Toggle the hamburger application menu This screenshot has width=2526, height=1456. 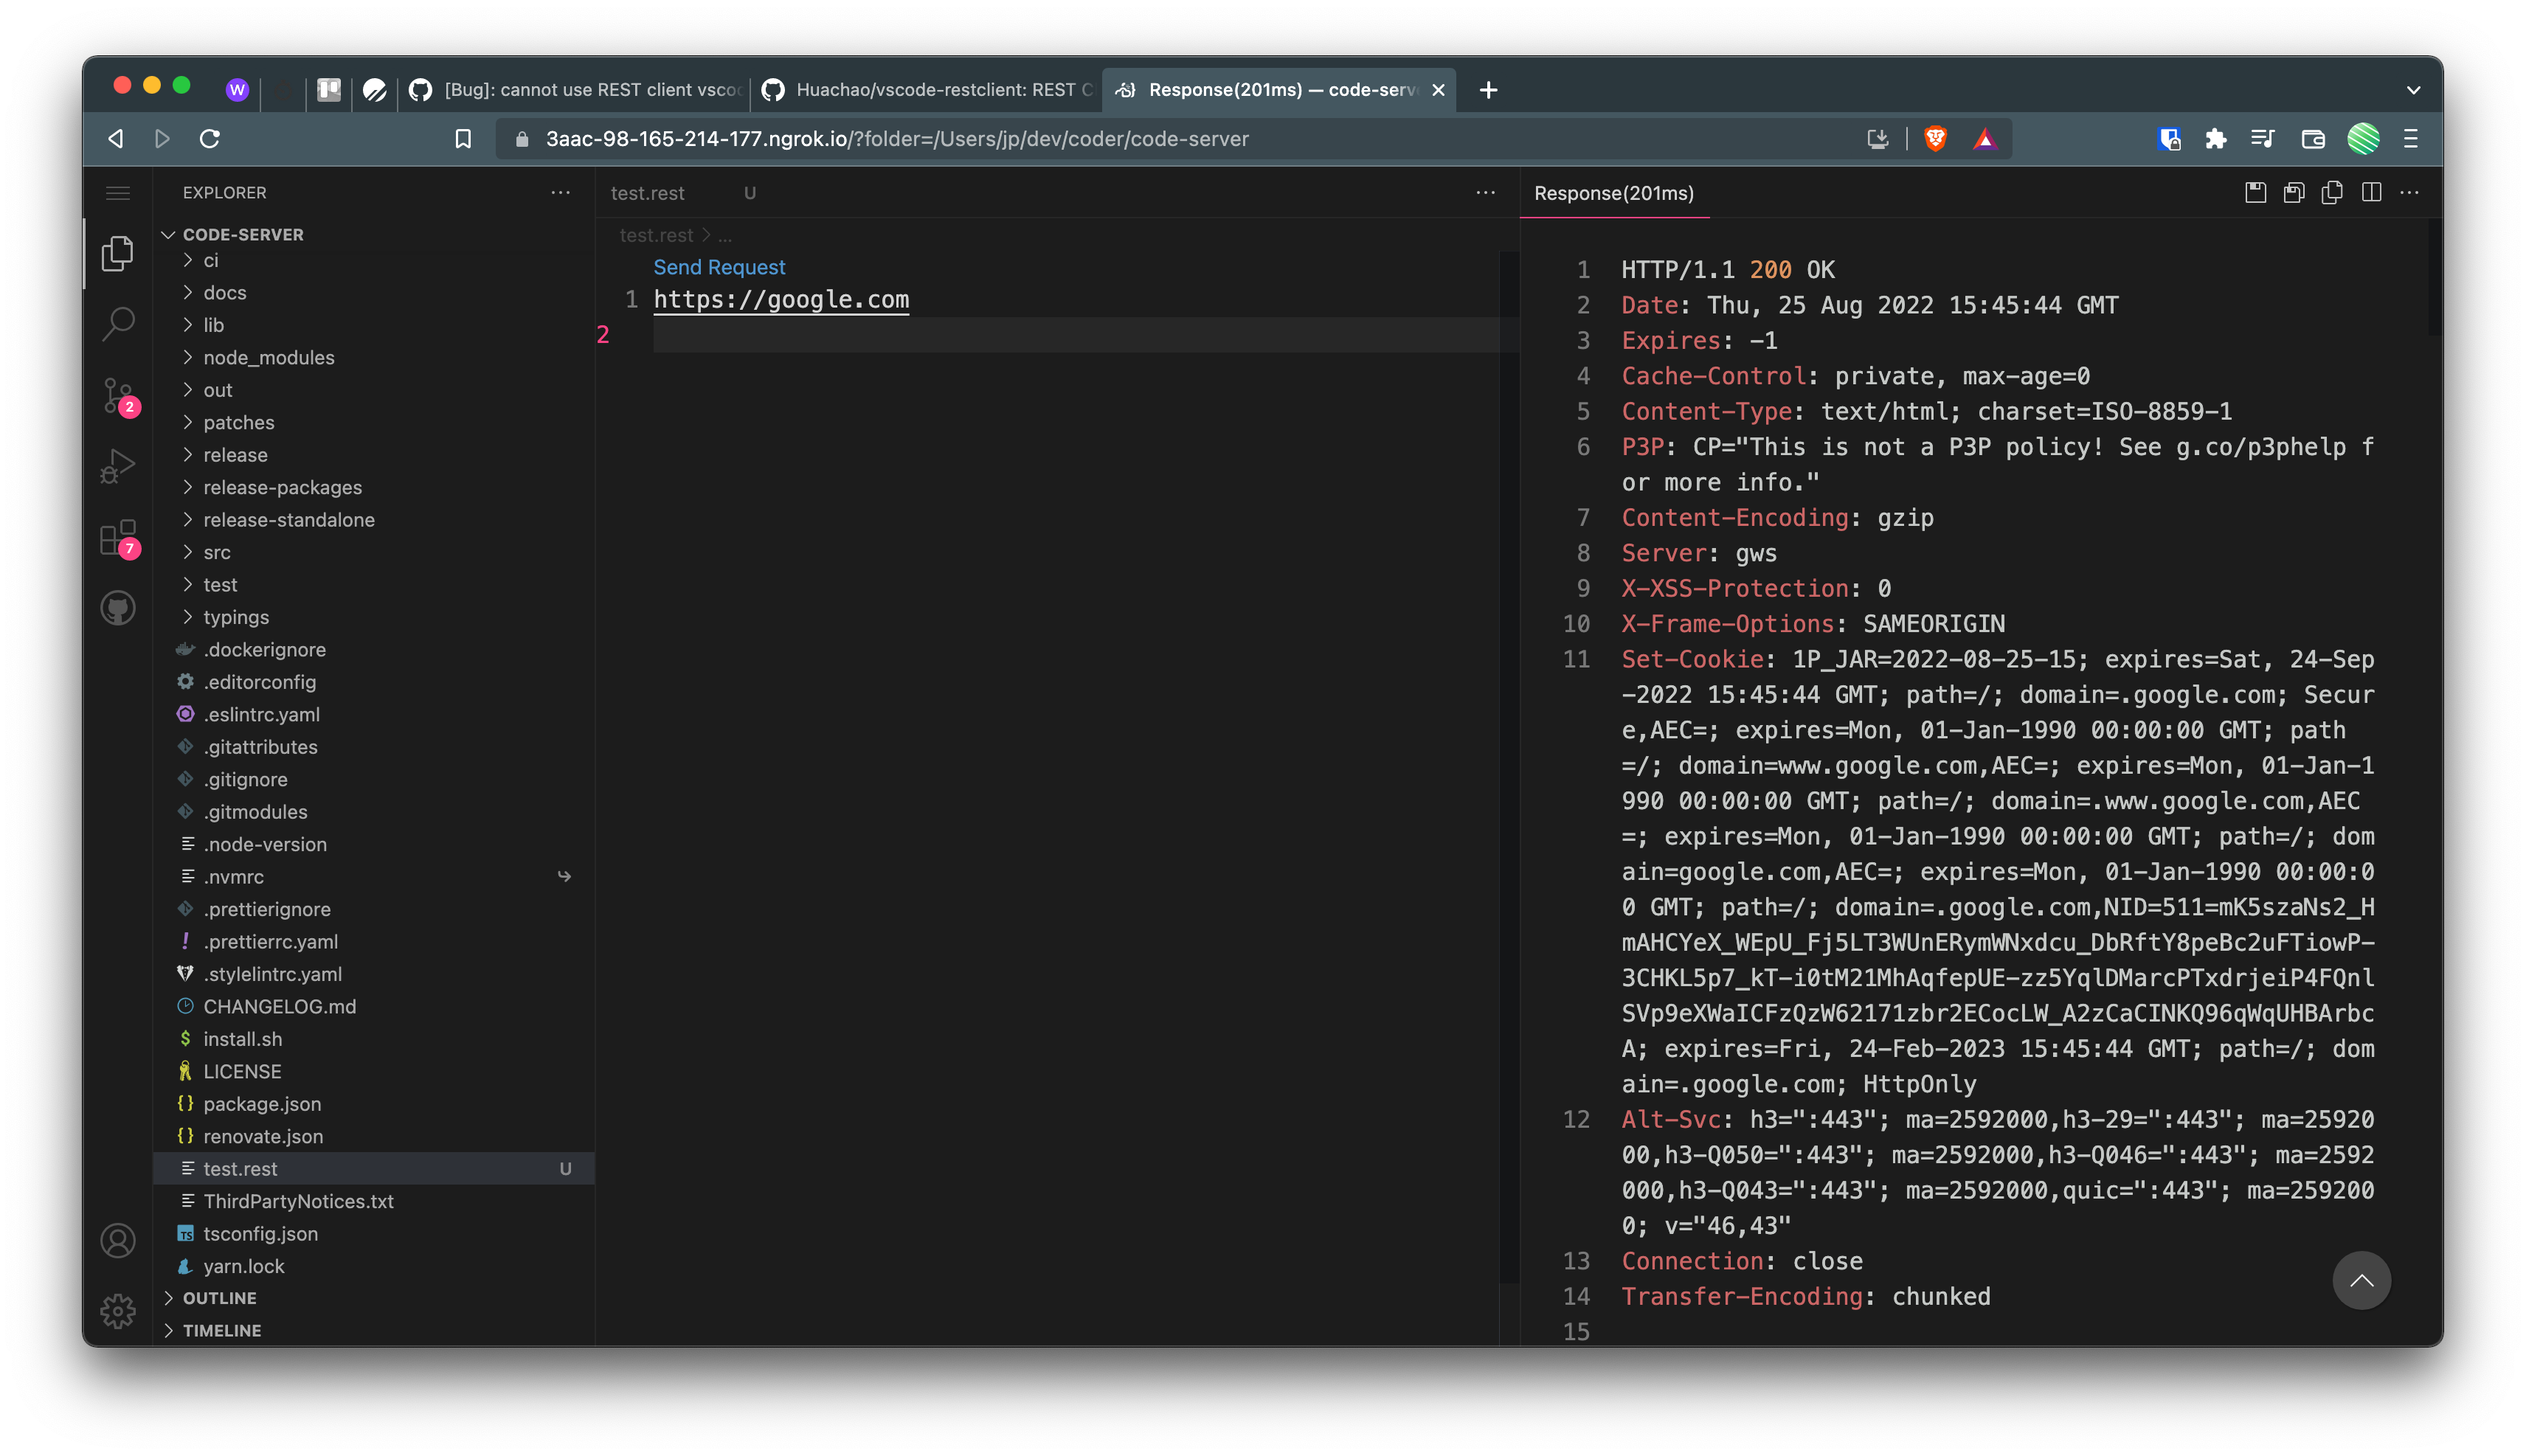click(118, 193)
